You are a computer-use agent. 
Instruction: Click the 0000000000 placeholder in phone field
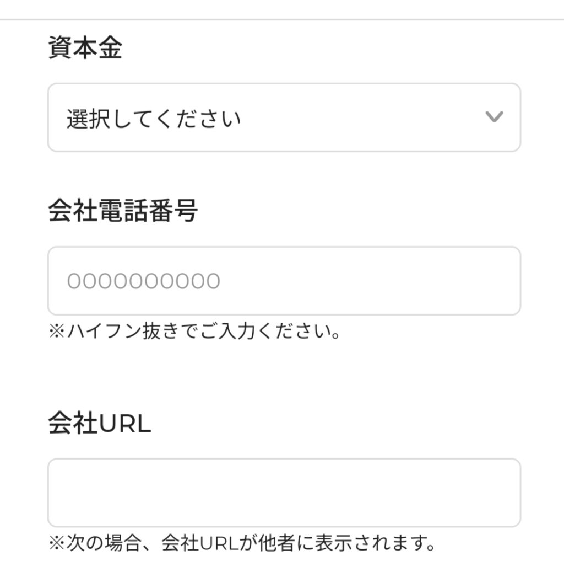(x=144, y=281)
